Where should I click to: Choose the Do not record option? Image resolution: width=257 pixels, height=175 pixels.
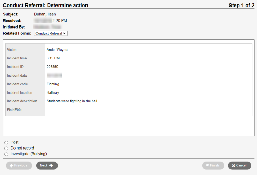pyautogui.click(x=6, y=149)
